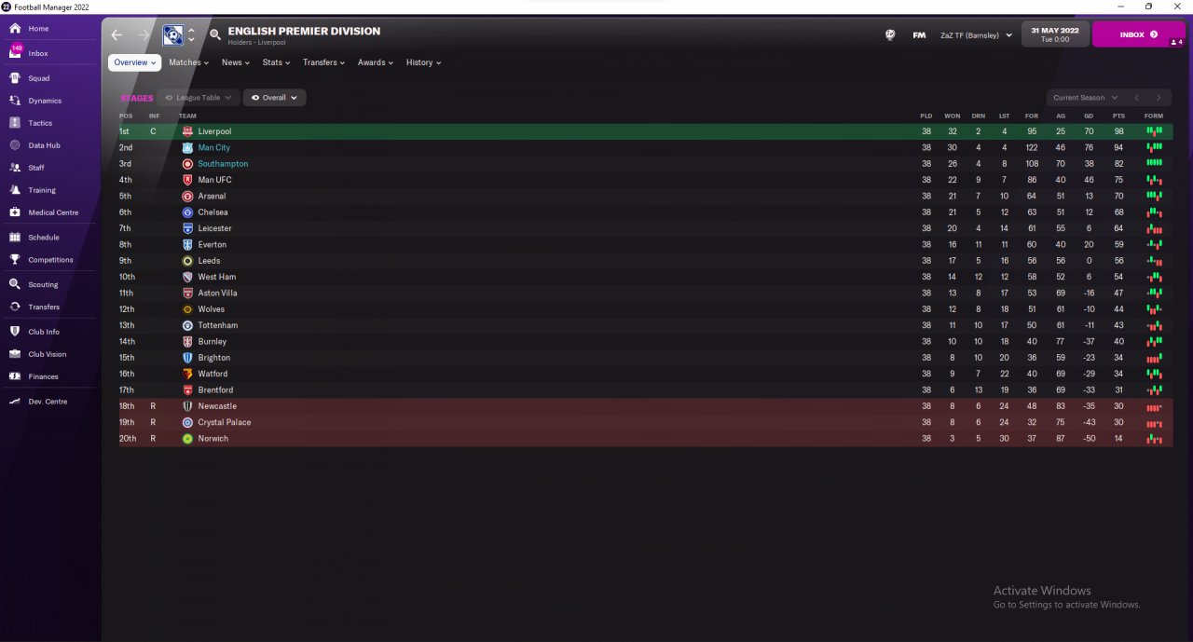
Task: Click the PTS column header to sort
Action: pyautogui.click(x=1118, y=116)
